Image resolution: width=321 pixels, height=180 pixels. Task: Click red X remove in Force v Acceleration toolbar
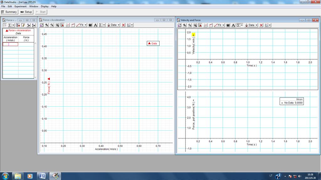124,25
